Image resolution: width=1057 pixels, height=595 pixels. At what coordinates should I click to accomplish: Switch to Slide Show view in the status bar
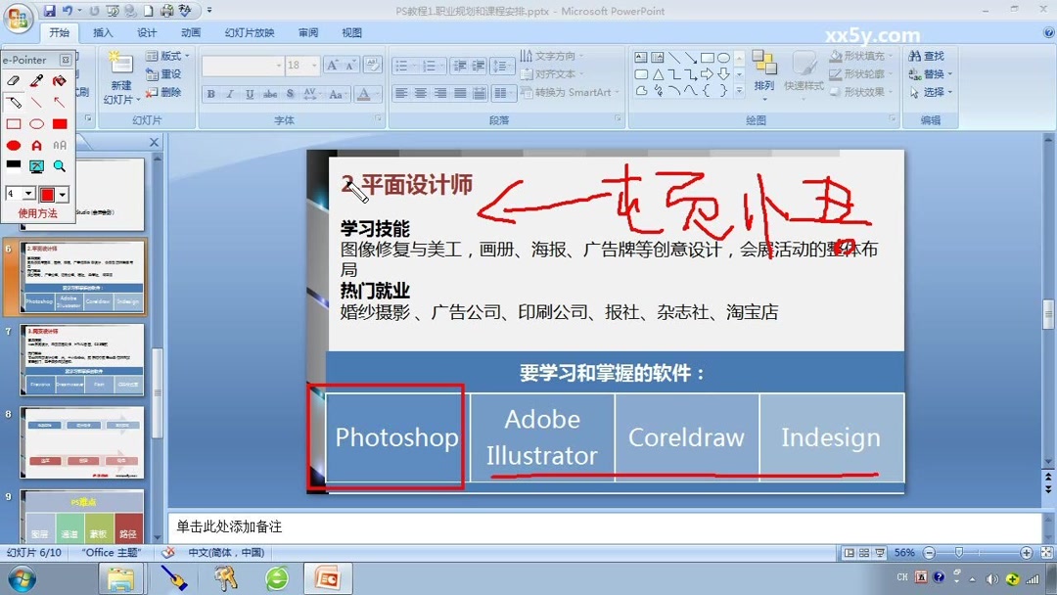(879, 552)
